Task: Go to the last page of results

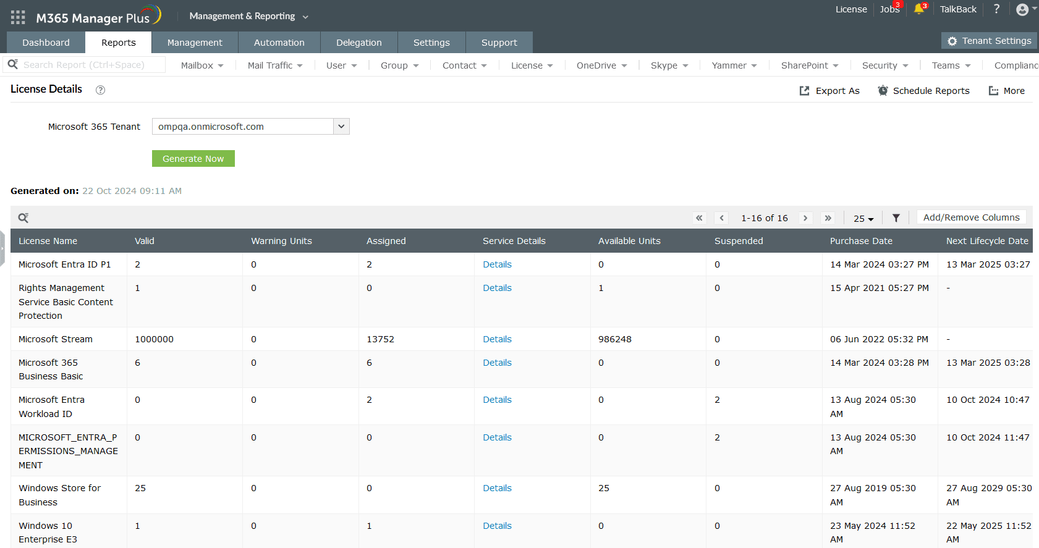Action: [828, 218]
